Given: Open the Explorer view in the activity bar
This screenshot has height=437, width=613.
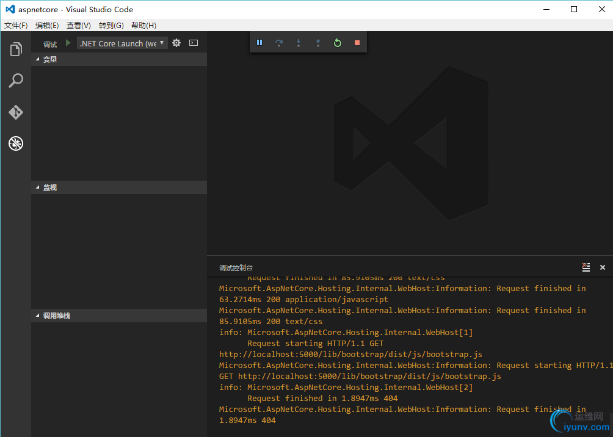Looking at the screenshot, I should [16, 49].
